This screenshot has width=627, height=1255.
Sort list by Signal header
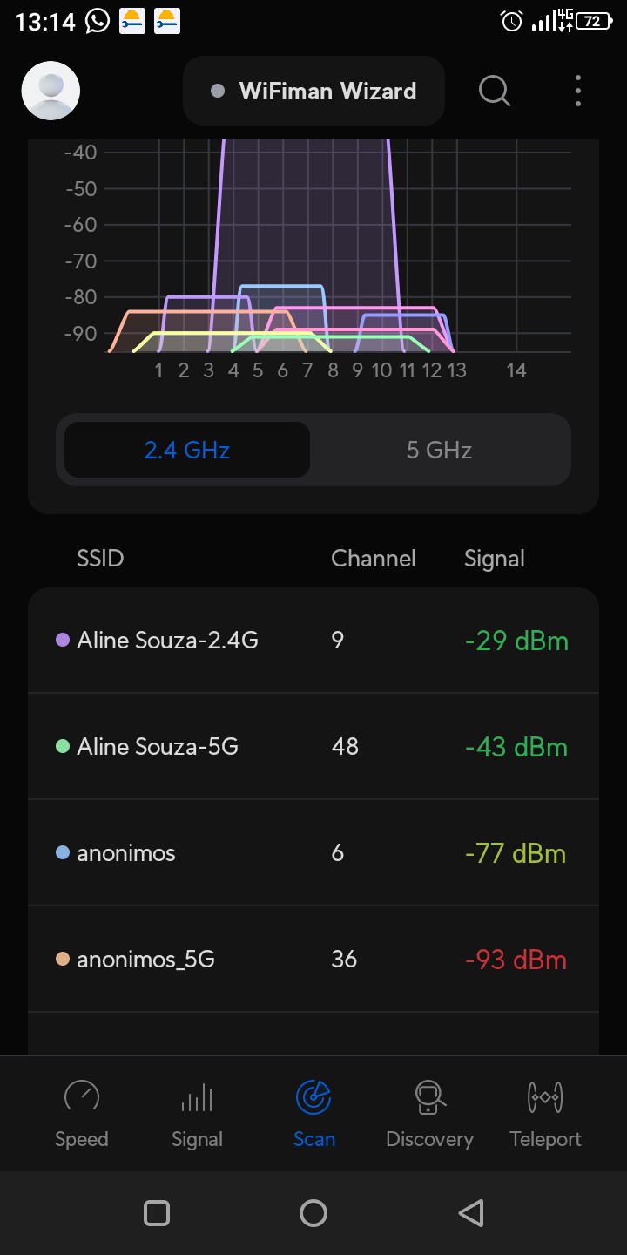[x=494, y=558]
